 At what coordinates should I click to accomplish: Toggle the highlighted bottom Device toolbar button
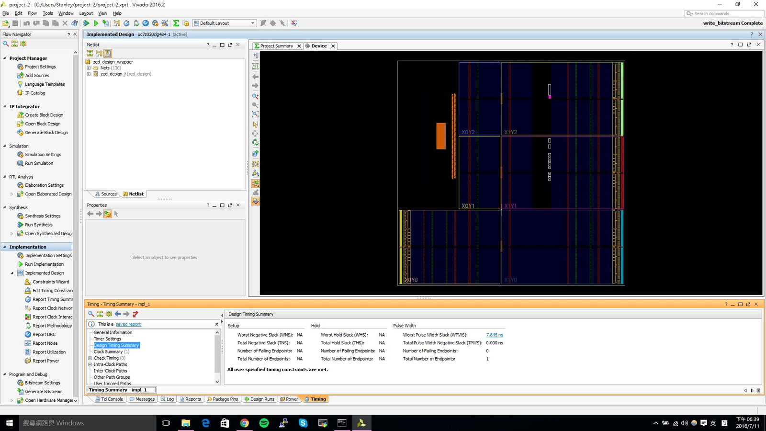255,202
